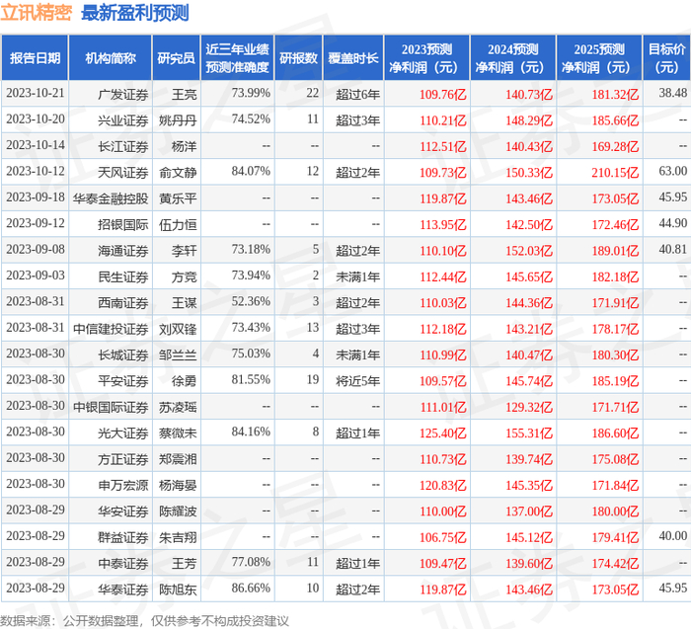Click 天风证券 target price 63.00
The image size is (691, 629).
coord(673,171)
